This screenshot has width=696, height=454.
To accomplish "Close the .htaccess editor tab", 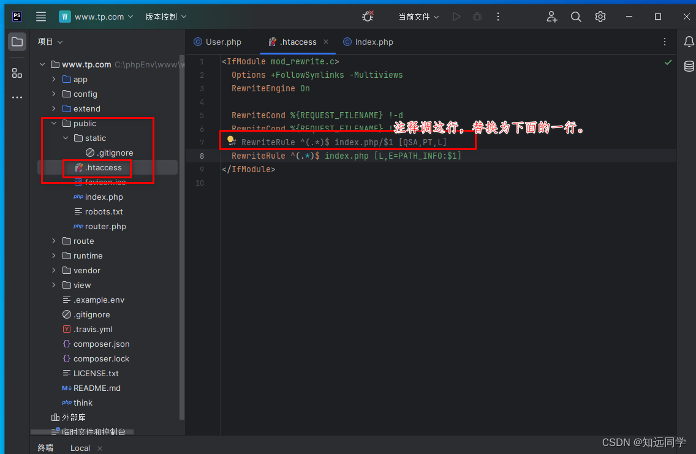I will coord(326,42).
